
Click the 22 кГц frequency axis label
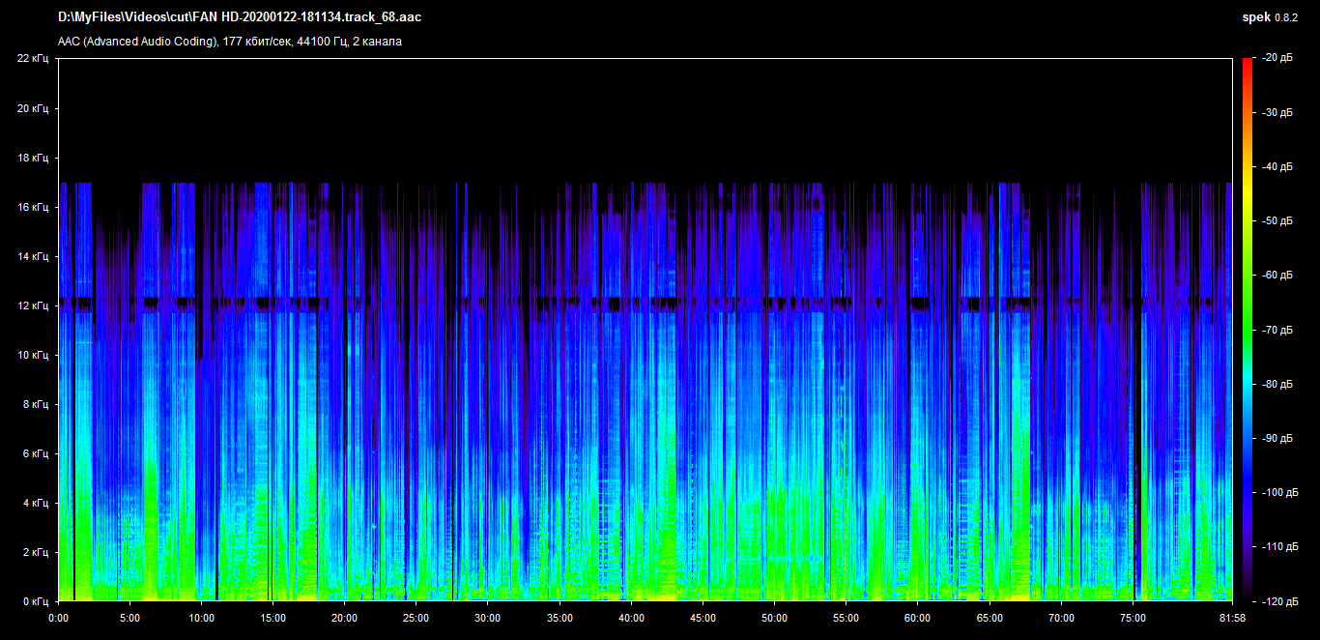[x=33, y=59]
